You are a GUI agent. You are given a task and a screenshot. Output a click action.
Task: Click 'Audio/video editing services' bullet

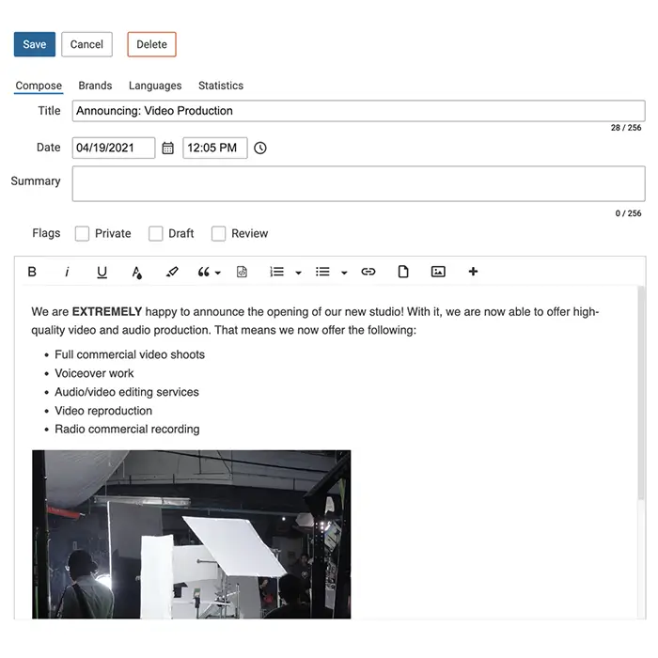pyautogui.click(x=127, y=392)
